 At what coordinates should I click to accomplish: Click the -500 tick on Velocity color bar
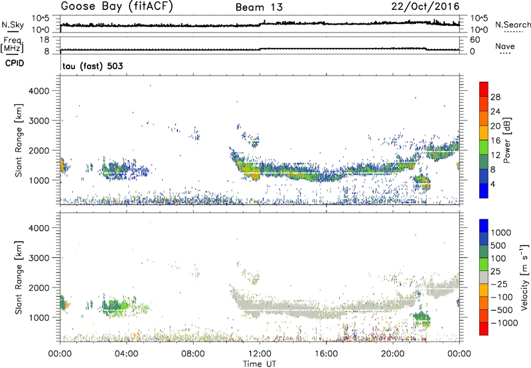[502, 310]
